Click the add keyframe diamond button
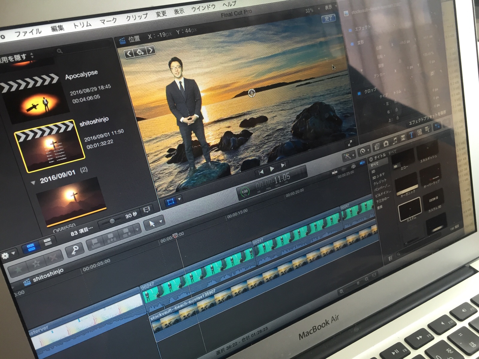The height and width of the screenshot is (359, 479). [140, 52]
